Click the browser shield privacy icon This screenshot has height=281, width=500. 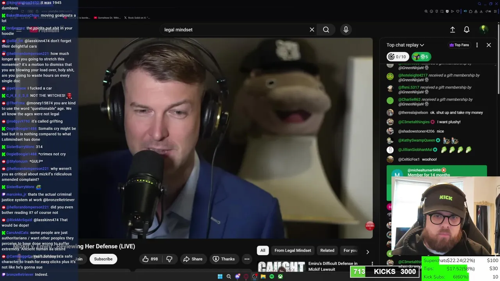pyautogui.click(x=447, y=11)
